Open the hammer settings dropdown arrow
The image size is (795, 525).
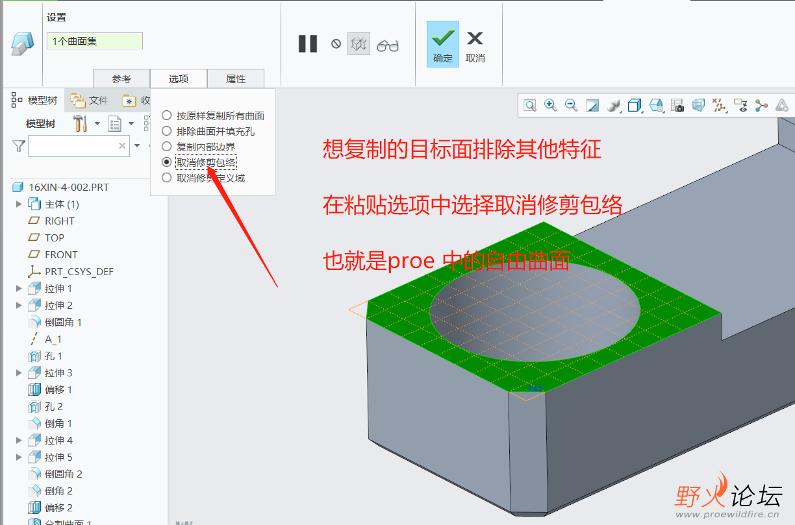(97, 123)
